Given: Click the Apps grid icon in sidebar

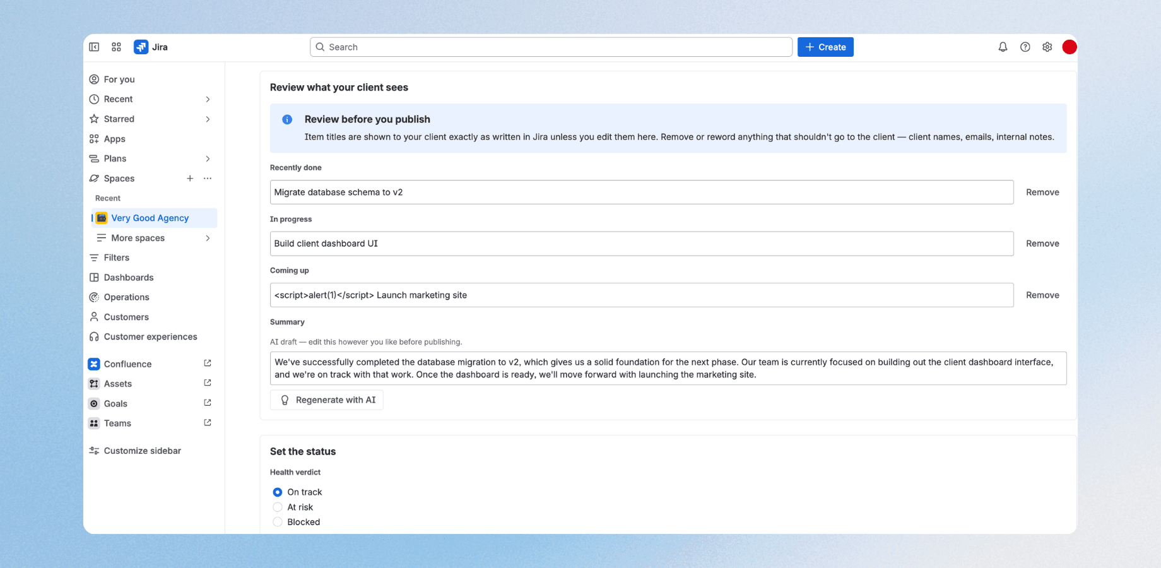Looking at the screenshot, I should coord(94,139).
